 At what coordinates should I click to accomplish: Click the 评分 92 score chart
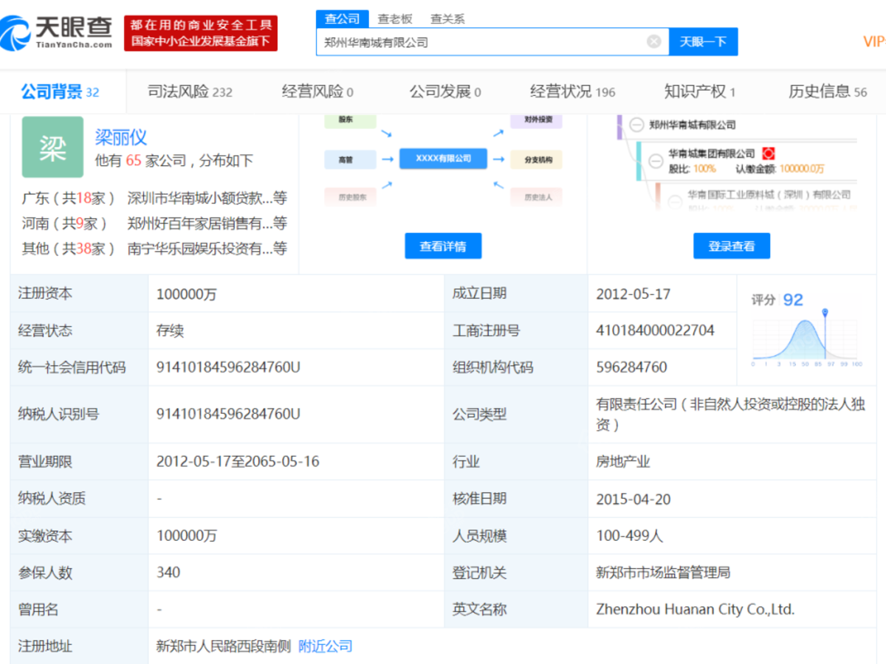806,329
